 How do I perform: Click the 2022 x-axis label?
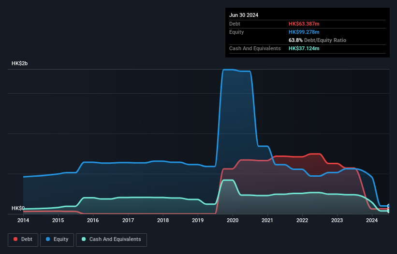tap(302, 220)
